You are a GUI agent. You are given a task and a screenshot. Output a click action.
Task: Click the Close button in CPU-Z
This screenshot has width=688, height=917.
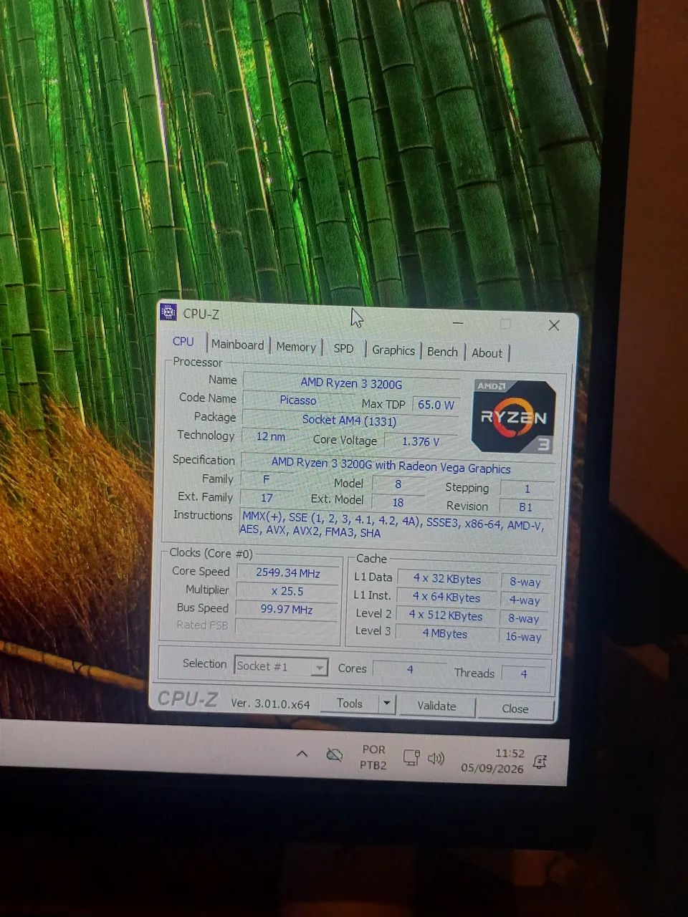515,709
